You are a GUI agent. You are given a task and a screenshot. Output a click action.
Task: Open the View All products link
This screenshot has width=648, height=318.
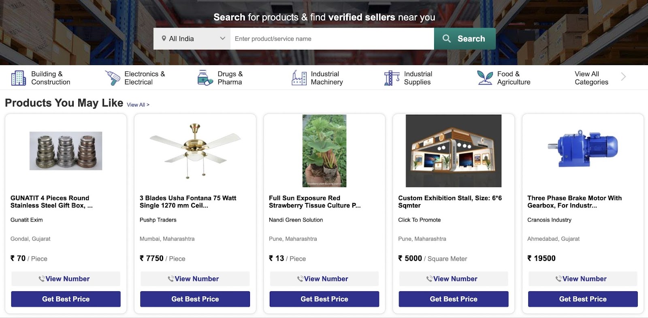tap(137, 105)
